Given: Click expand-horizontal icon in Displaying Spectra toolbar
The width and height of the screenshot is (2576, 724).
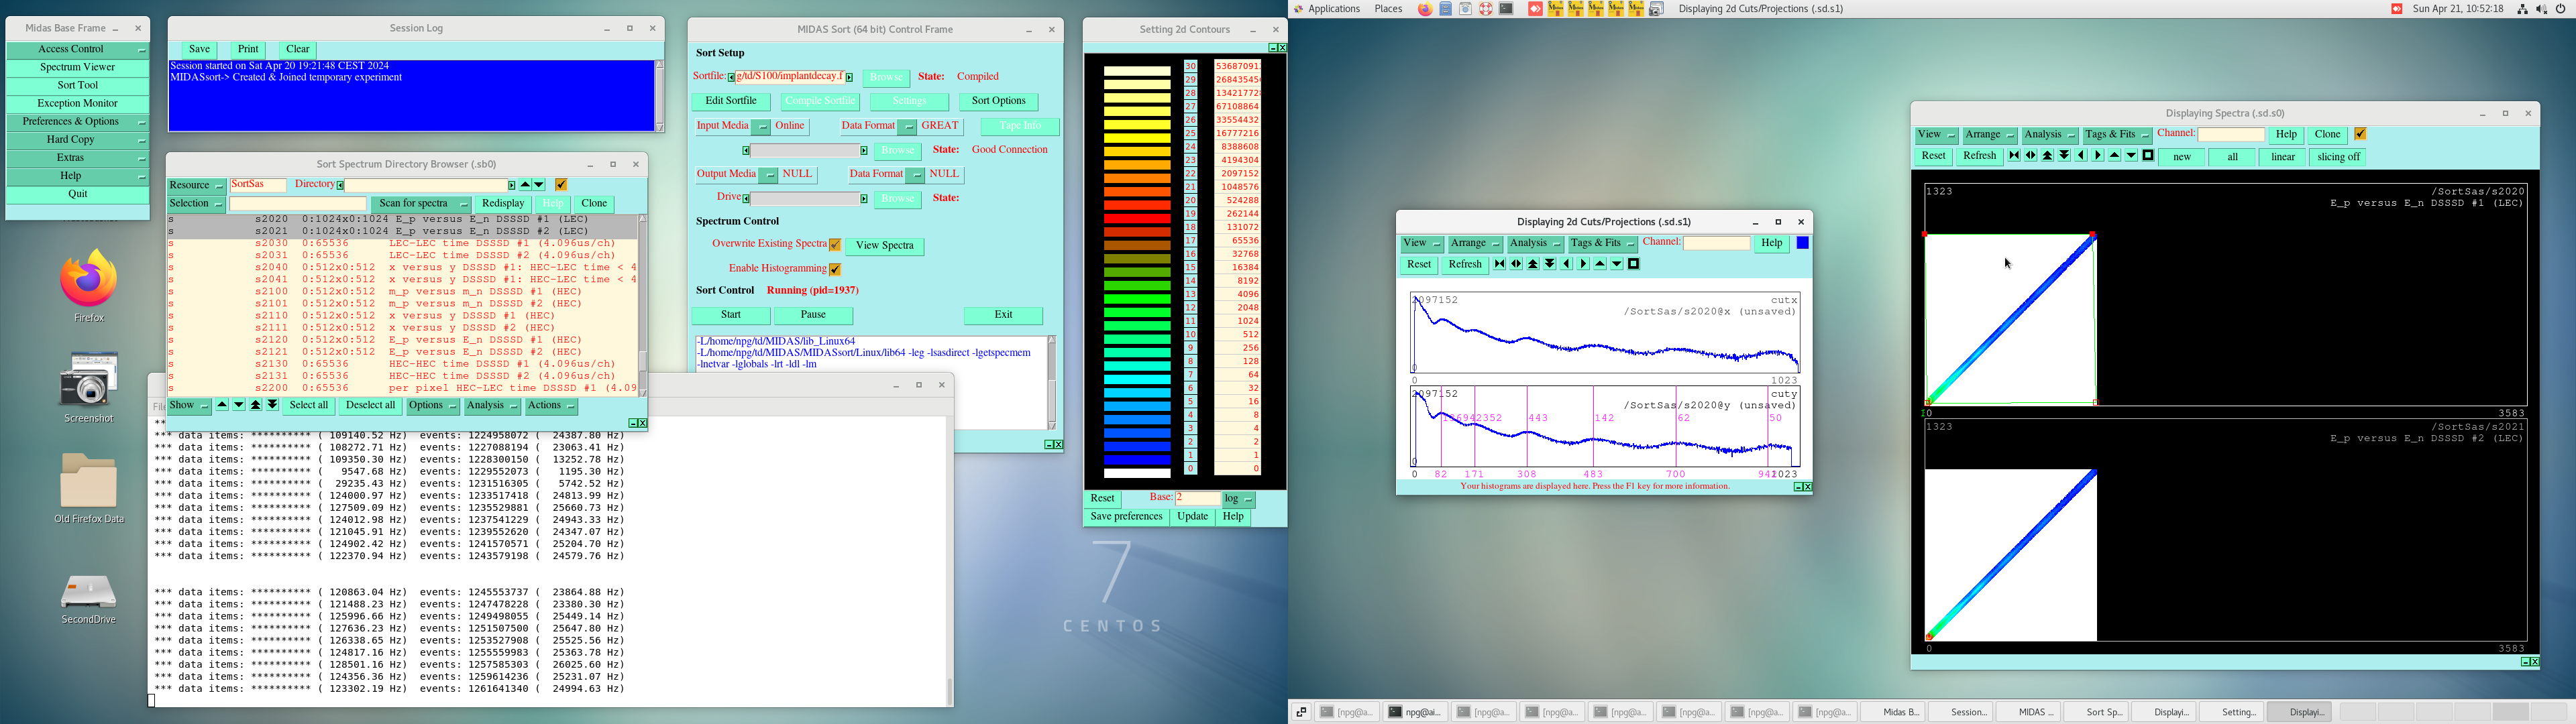Looking at the screenshot, I should pos(2031,156).
